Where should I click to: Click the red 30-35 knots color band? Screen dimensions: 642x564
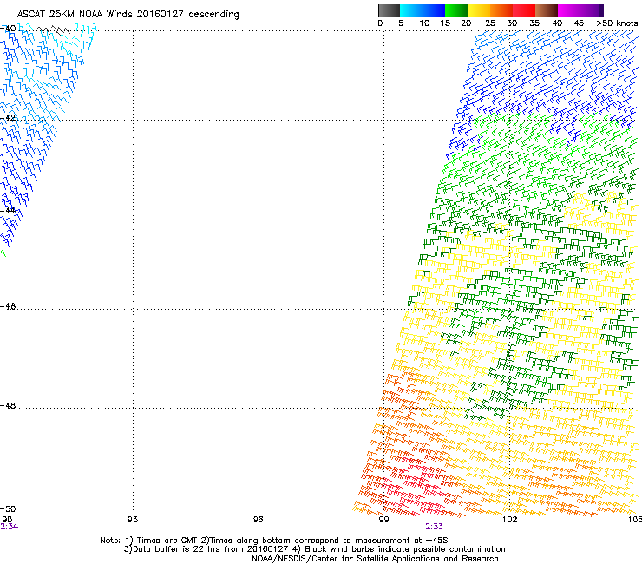tap(524, 10)
